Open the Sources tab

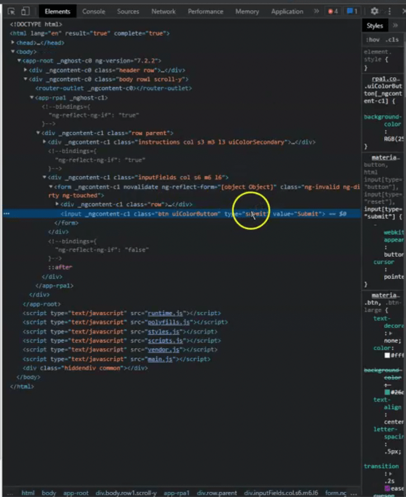[x=128, y=11]
